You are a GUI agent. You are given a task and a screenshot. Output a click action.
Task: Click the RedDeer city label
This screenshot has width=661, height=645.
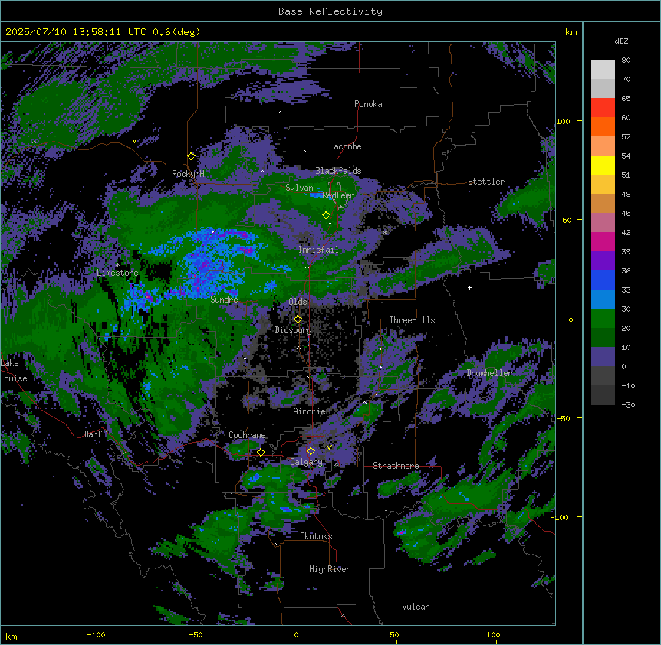point(338,195)
